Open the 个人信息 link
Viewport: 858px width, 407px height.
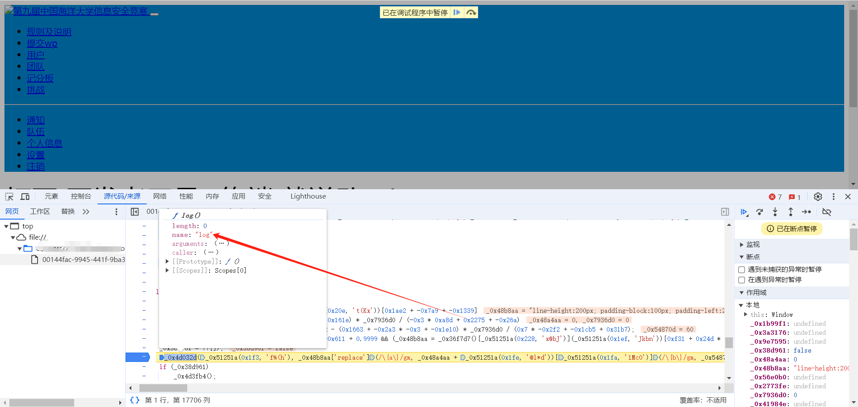pos(45,143)
